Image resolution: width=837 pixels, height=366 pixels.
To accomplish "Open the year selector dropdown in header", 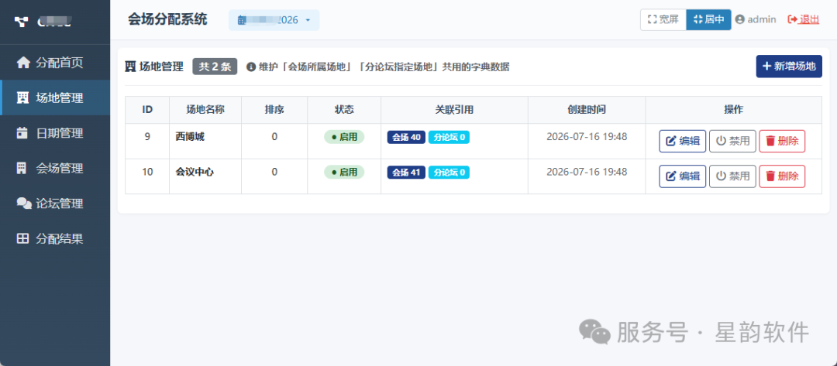I will [x=274, y=20].
